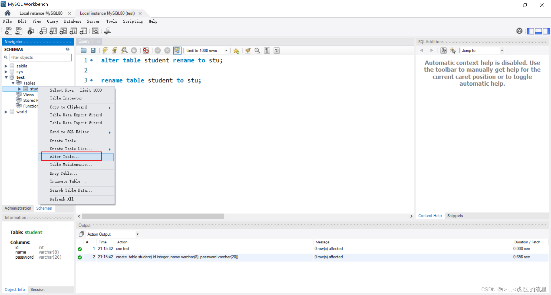Save the script to a file
The image size is (551, 295).
click(x=93, y=50)
